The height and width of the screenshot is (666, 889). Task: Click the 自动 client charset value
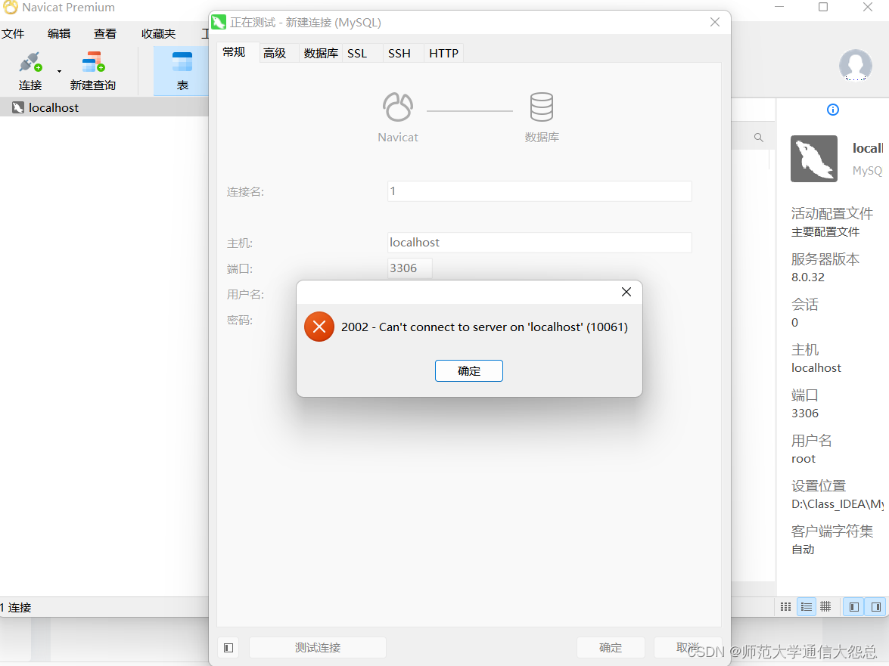pyautogui.click(x=803, y=550)
